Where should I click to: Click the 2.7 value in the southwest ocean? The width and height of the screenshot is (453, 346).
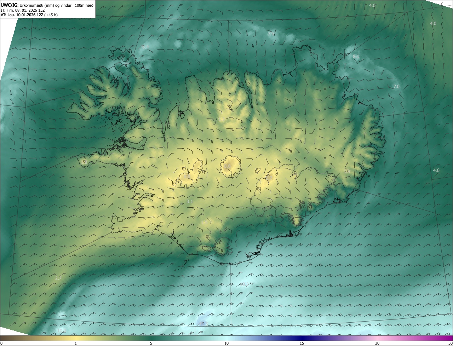(x=58, y=278)
